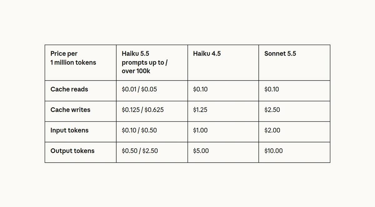The width and height of the screenshot is (375, 207).
Task: Select the Sonnet 5.5 $10.00 output price
Action: click(x=294, y=152)
